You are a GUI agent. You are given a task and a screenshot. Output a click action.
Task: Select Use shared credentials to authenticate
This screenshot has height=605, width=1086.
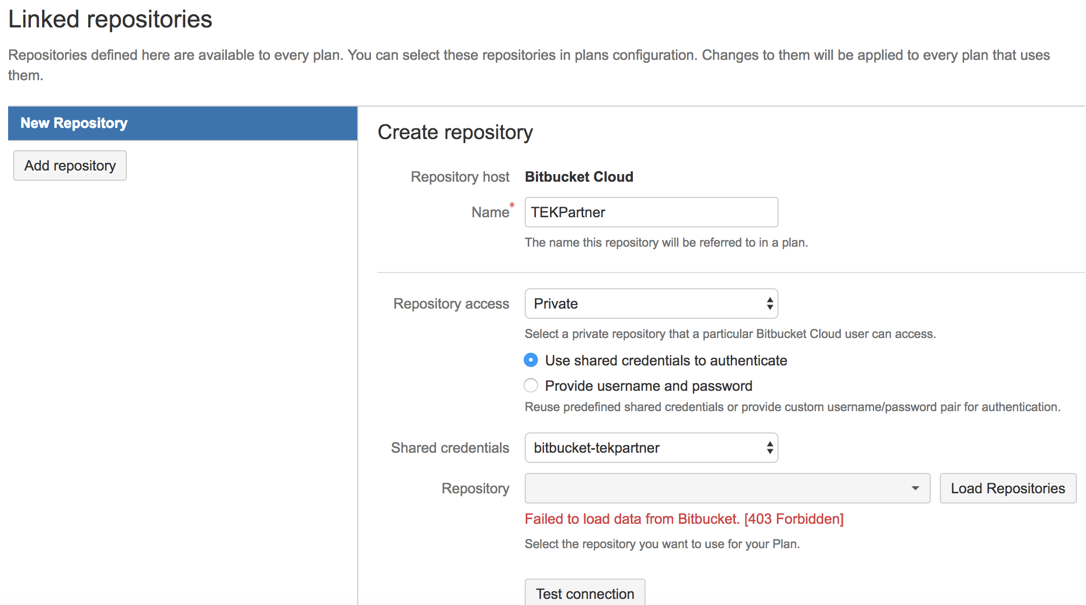(x=531, y=360)
